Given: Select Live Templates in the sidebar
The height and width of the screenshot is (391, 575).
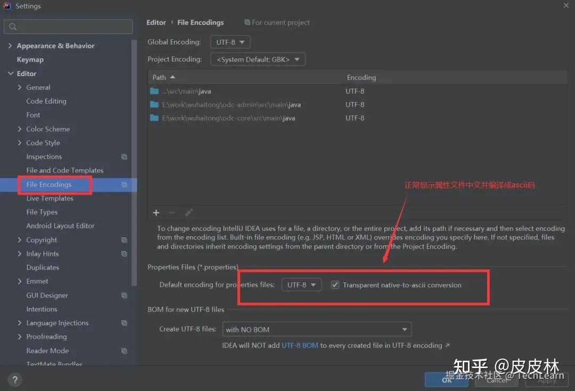Looking at the screenshot, I should click(x=50, y=198).
